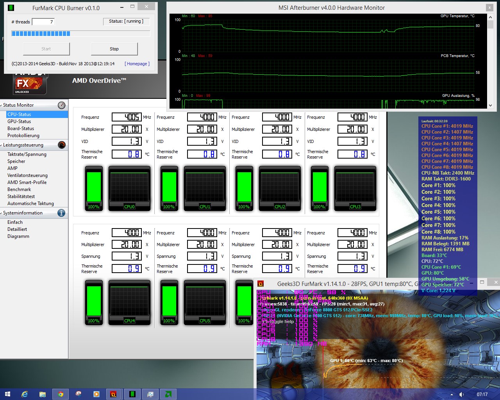500x400 pixels.
Task: Select Diagramm system information view
Action: pos(18,236)
